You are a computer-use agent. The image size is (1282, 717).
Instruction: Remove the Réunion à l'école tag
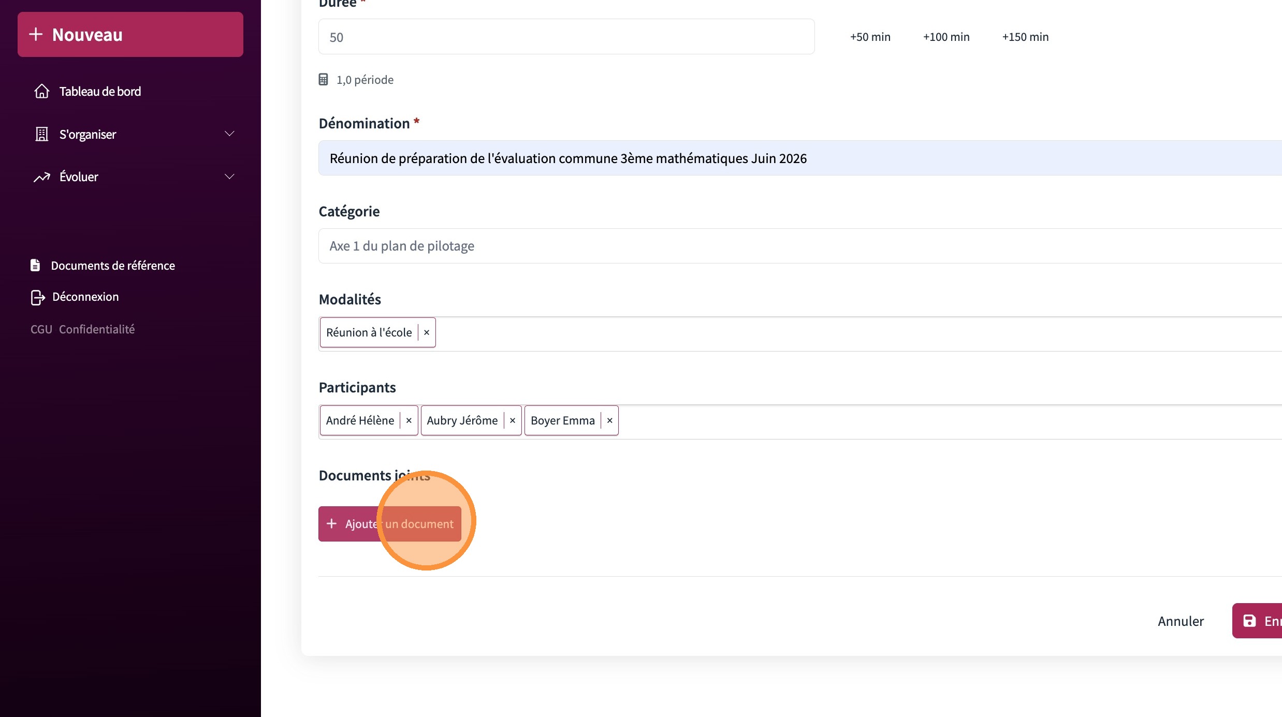pos(427,332)
